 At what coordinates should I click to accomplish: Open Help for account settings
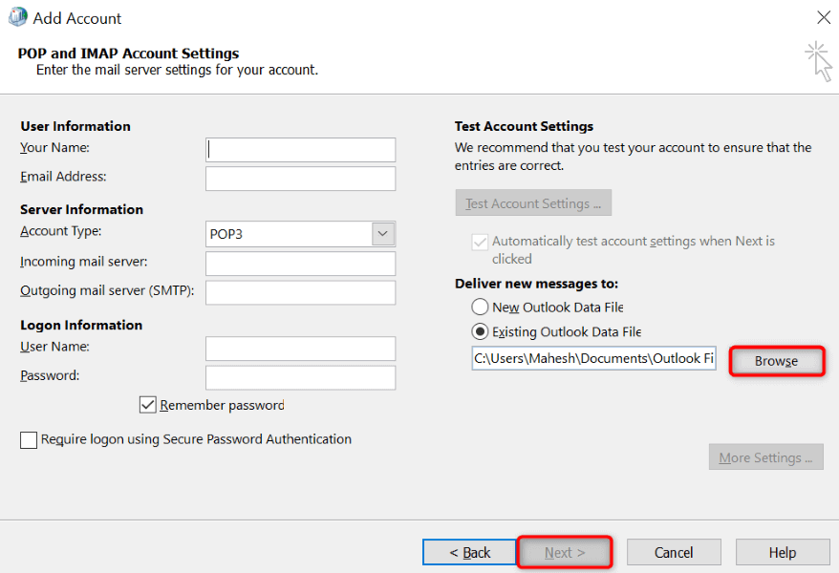pyautogui.click(x=782, y=552)
